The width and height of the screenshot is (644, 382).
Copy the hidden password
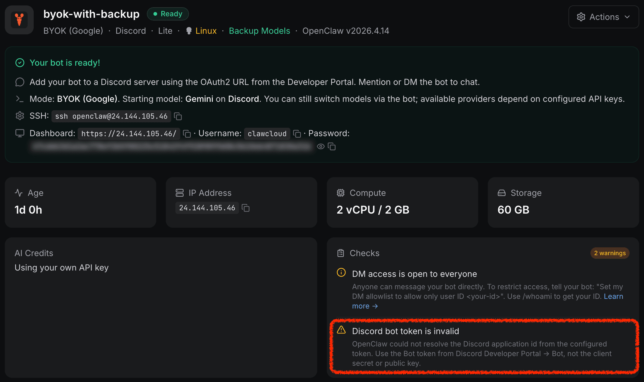point(332,146)
